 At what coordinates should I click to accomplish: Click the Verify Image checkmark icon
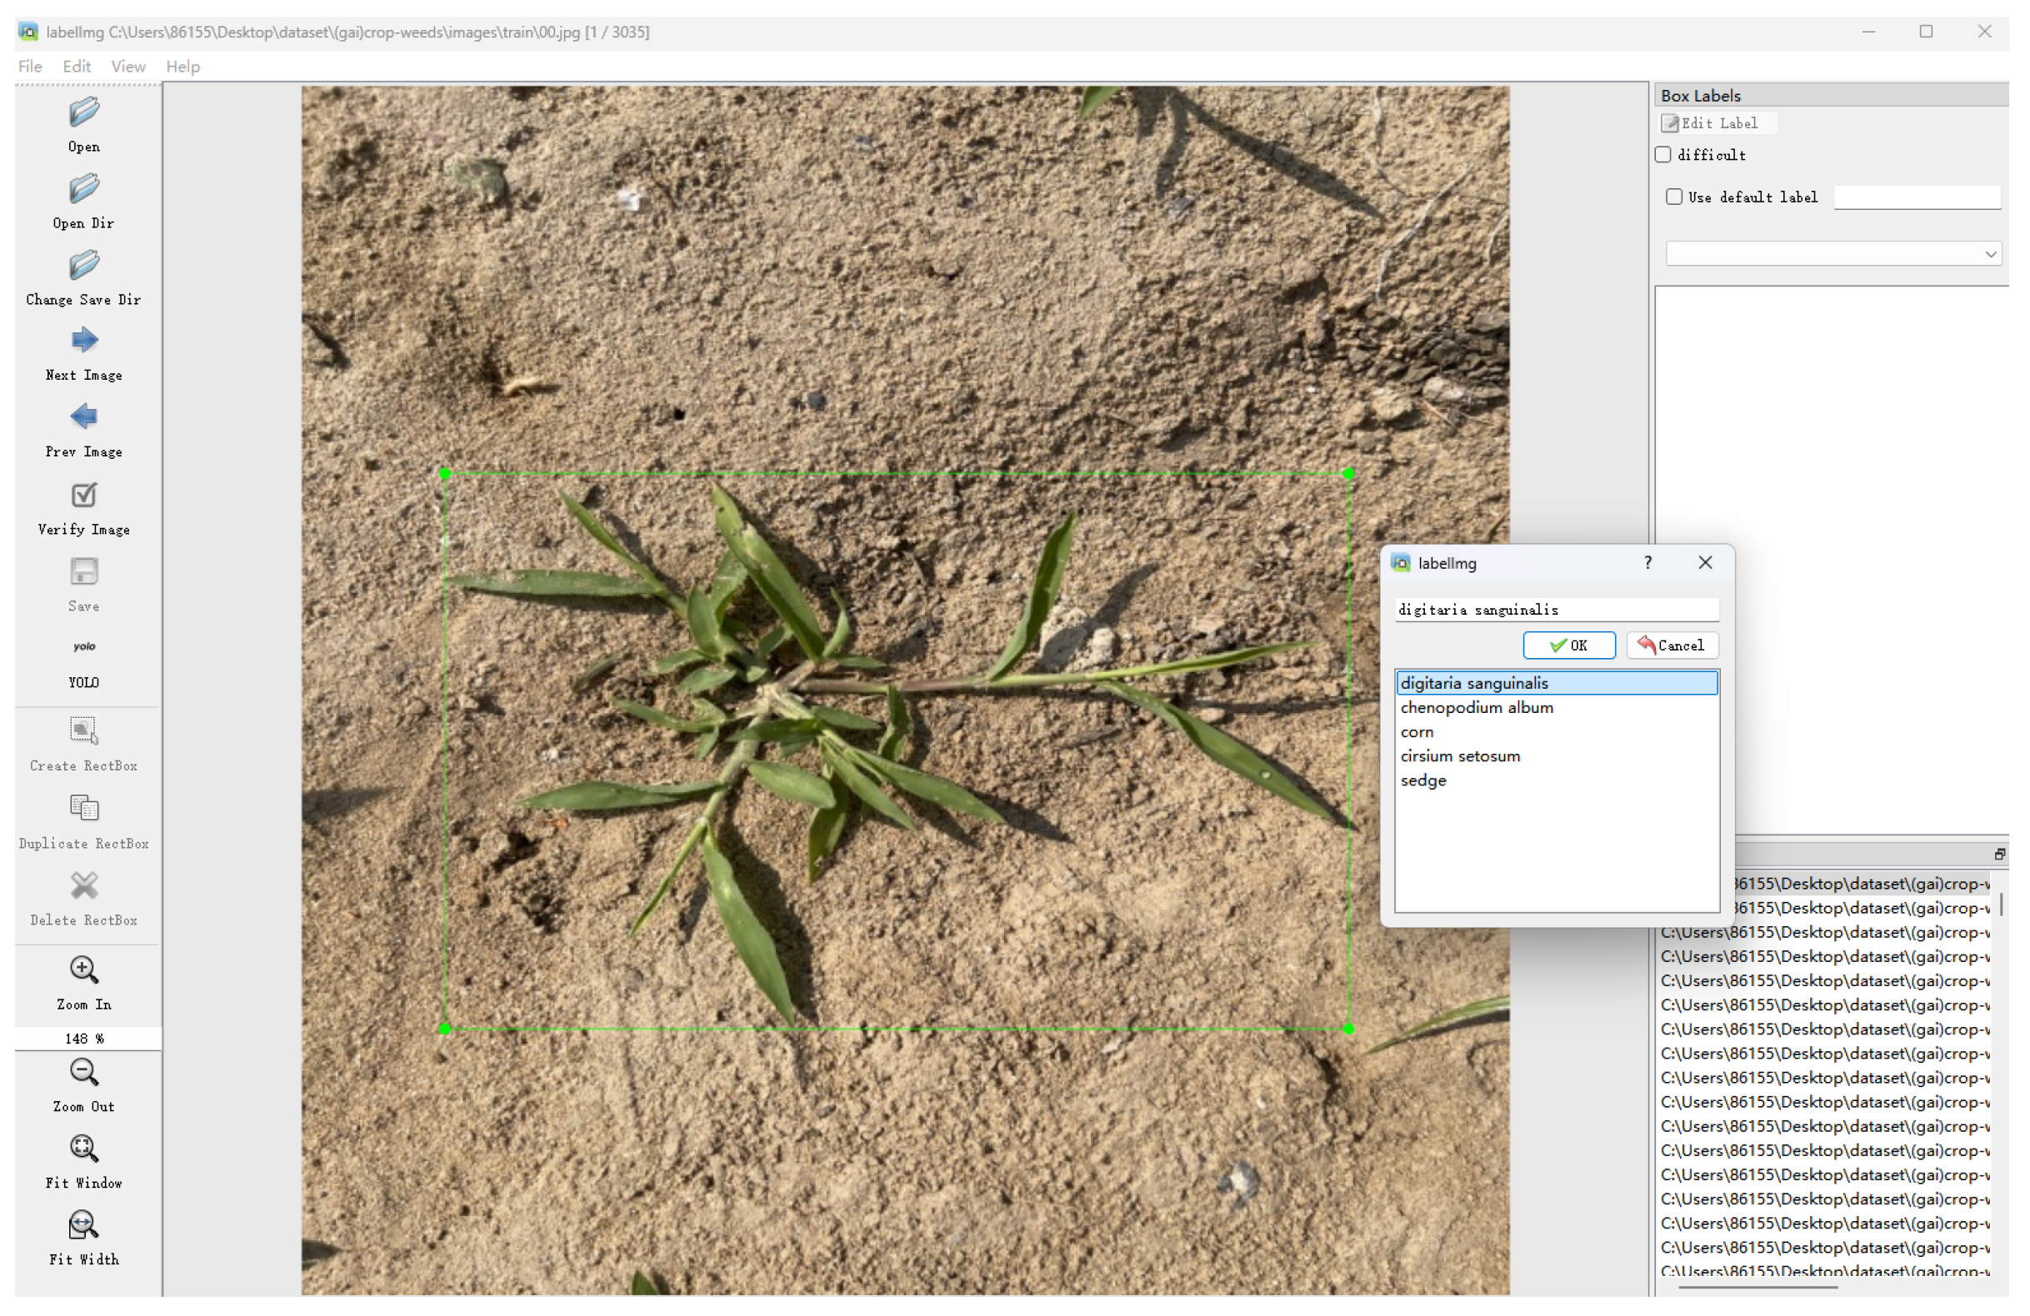tap(83, 496)
